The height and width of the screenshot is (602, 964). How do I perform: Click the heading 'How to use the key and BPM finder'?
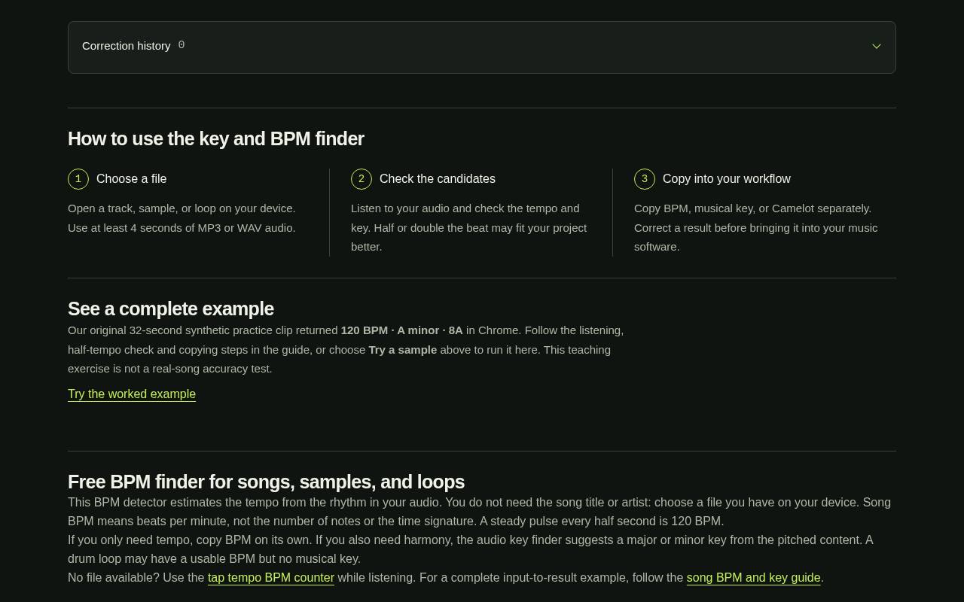click(x=216, y=139)
